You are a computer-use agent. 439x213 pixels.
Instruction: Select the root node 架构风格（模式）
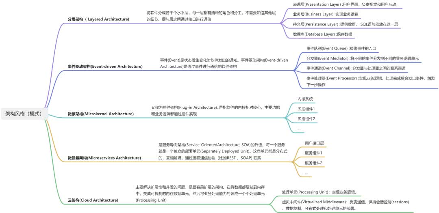(x=24, y=114)
